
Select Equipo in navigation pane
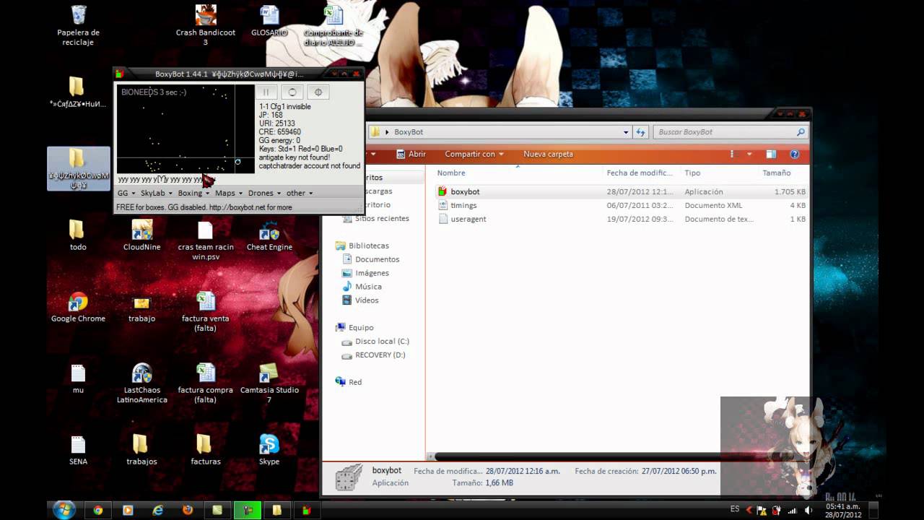pyautogui.click(x=354, y=327)
